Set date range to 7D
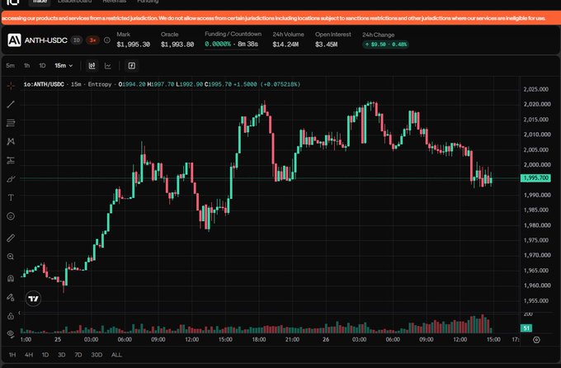 pyautogui.click(x=78, y=355)
